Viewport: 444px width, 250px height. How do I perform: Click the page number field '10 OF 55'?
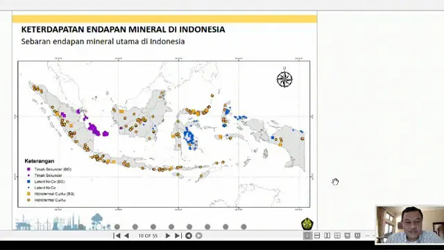148,236
